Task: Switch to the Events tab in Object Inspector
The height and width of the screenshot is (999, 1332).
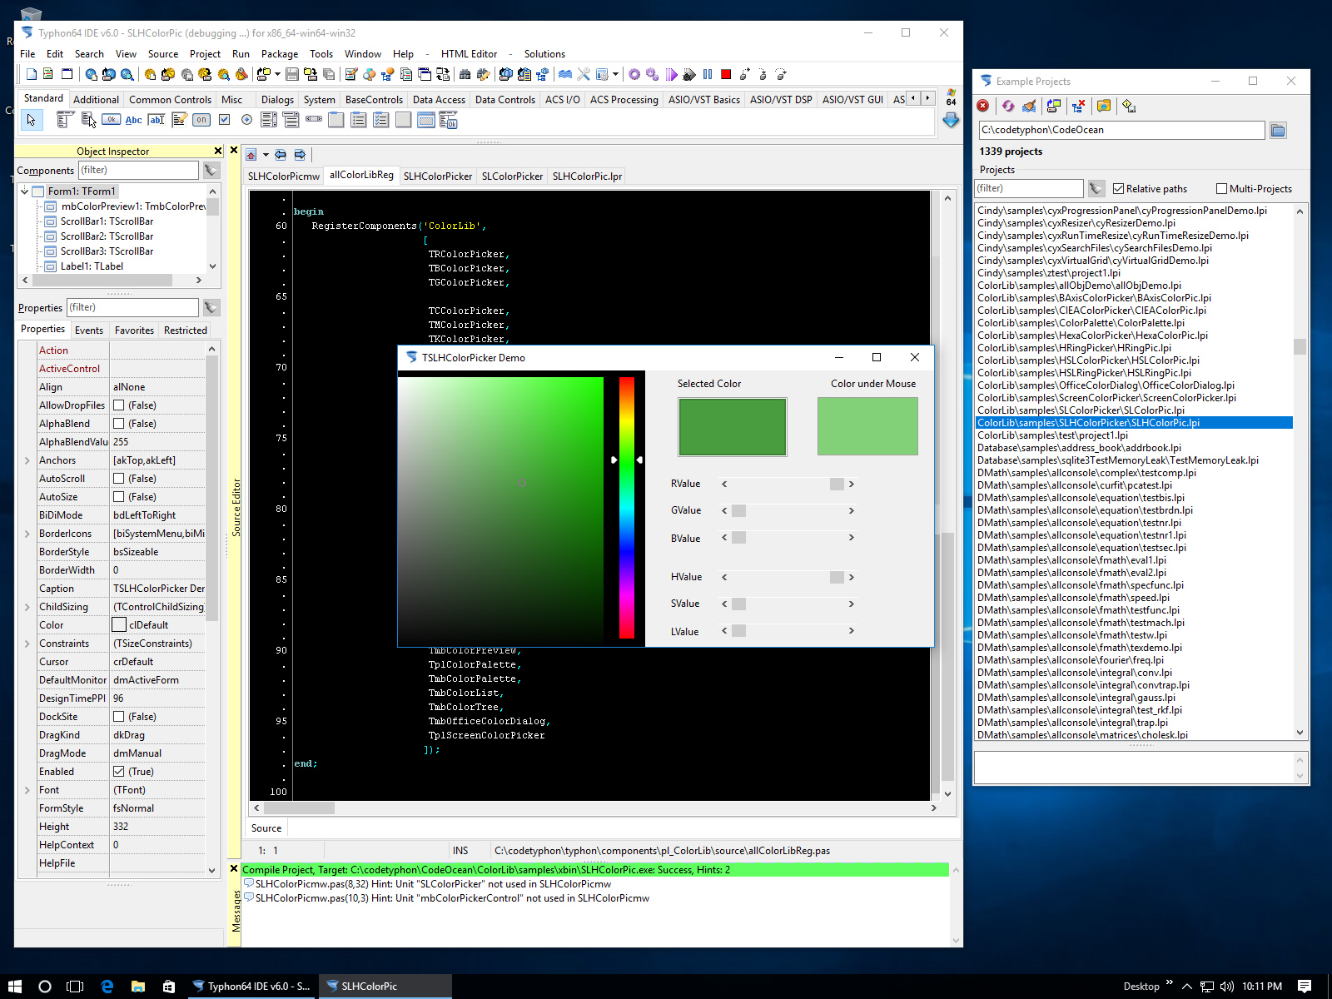Action: point(89,331)
